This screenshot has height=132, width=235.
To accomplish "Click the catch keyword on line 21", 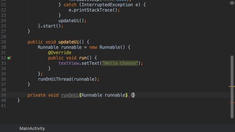I will 70,5.
